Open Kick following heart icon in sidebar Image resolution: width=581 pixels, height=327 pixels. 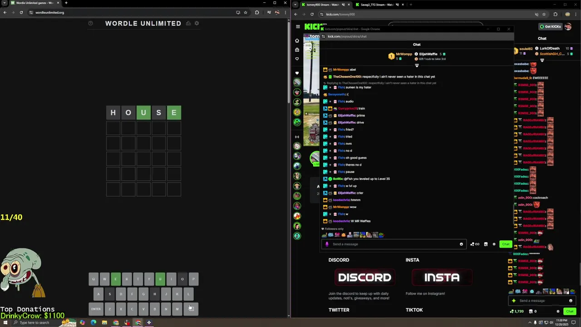(297, 59)
